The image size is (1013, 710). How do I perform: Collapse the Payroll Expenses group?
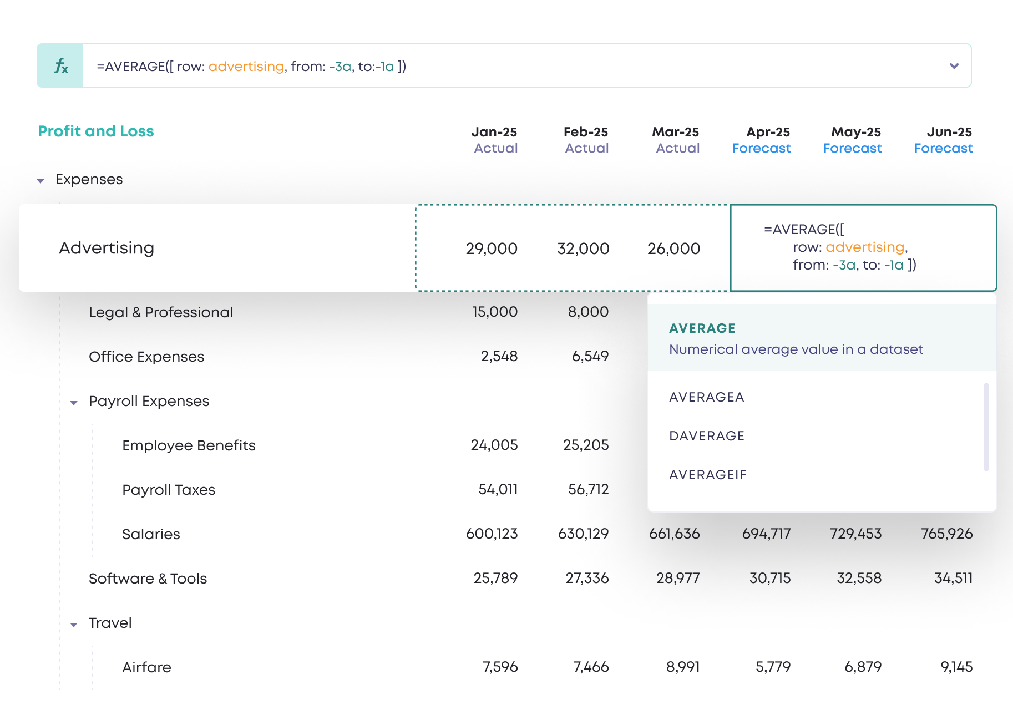[x=74, y=402]
